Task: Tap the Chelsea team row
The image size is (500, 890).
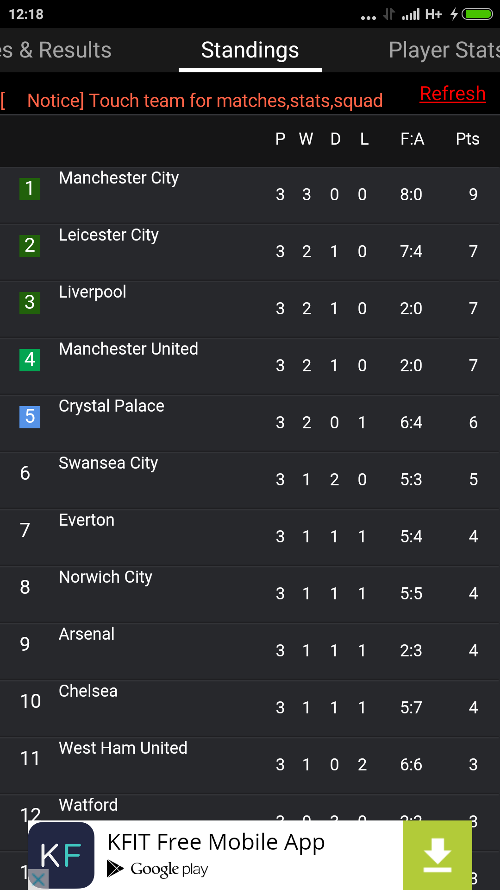Action: 88,692
